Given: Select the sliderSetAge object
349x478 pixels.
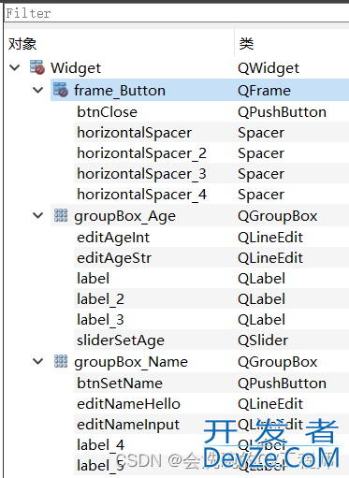Looking at the screenshot, I should click(121, 340).
